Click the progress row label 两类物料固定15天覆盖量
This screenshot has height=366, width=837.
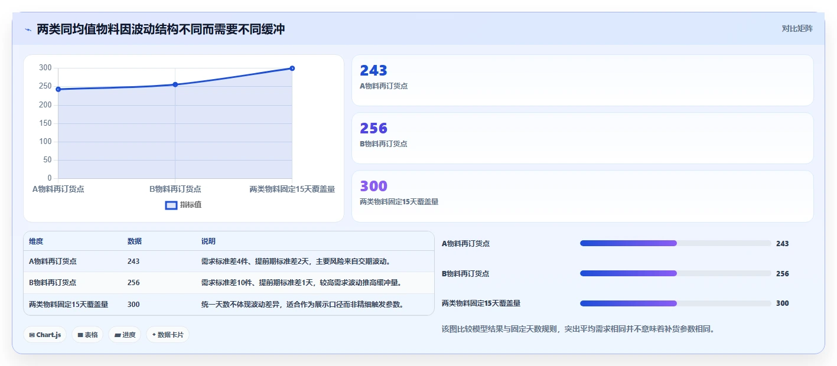(x=481, y=303)
